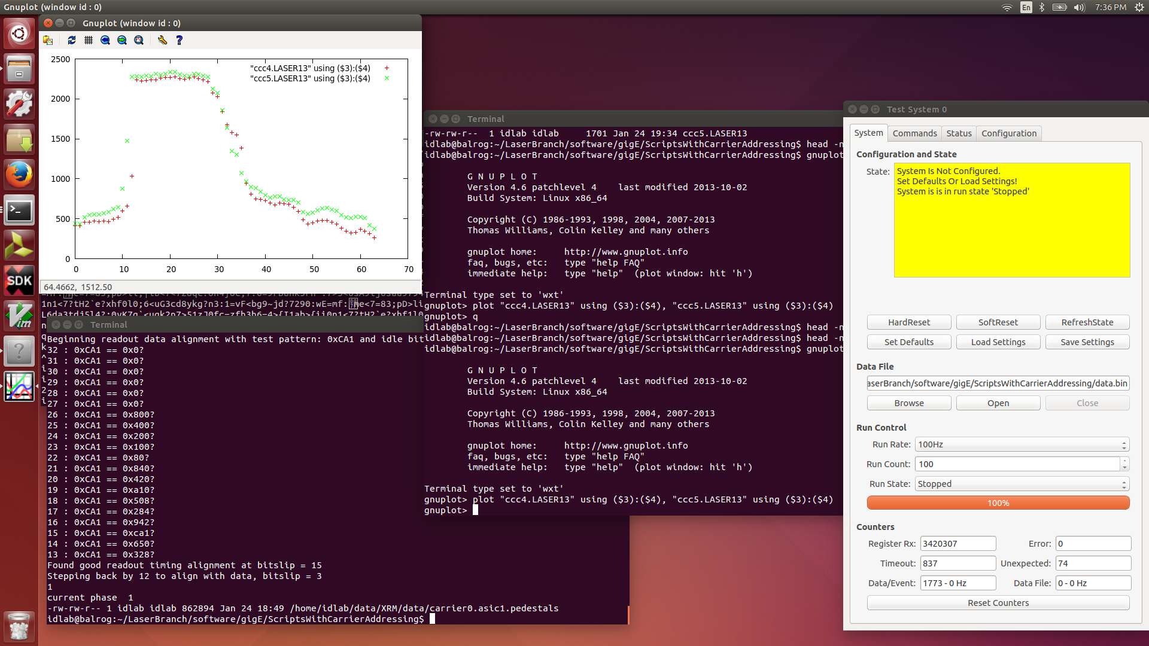Select the Timeout counter field
This screenshot has width=1149, height=646.
coord(958,563)
